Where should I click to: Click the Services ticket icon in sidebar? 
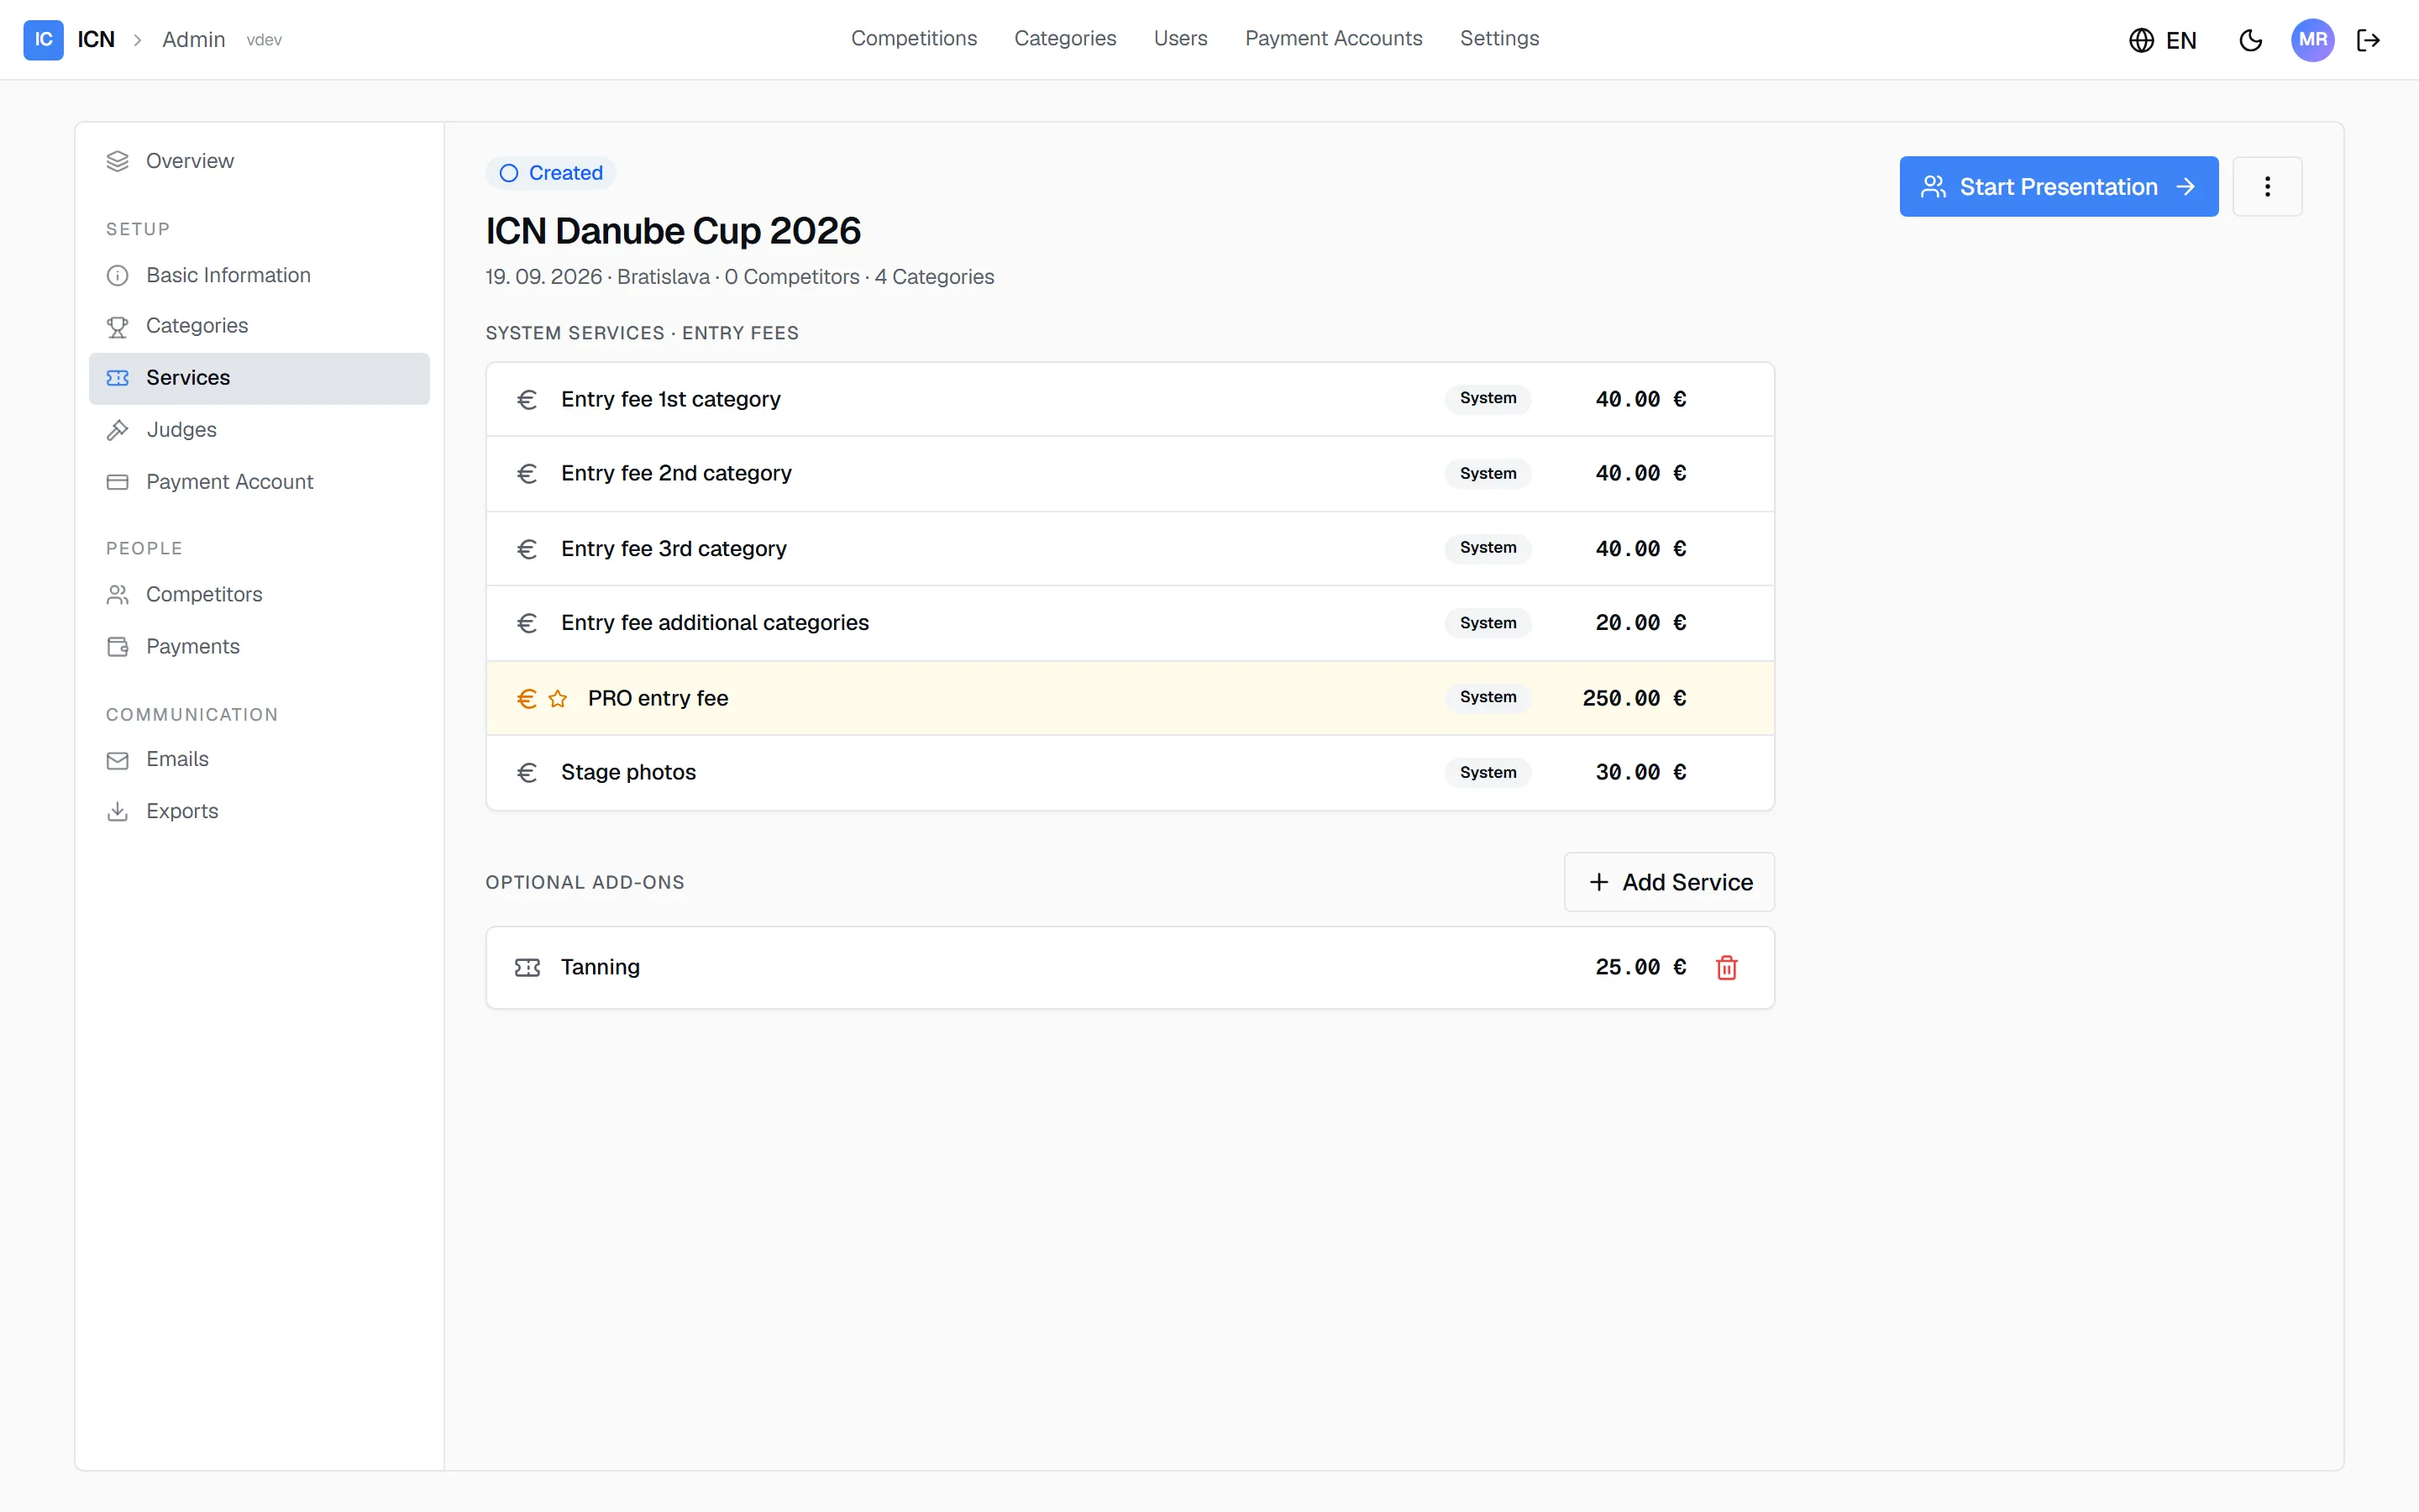point(118,378)
